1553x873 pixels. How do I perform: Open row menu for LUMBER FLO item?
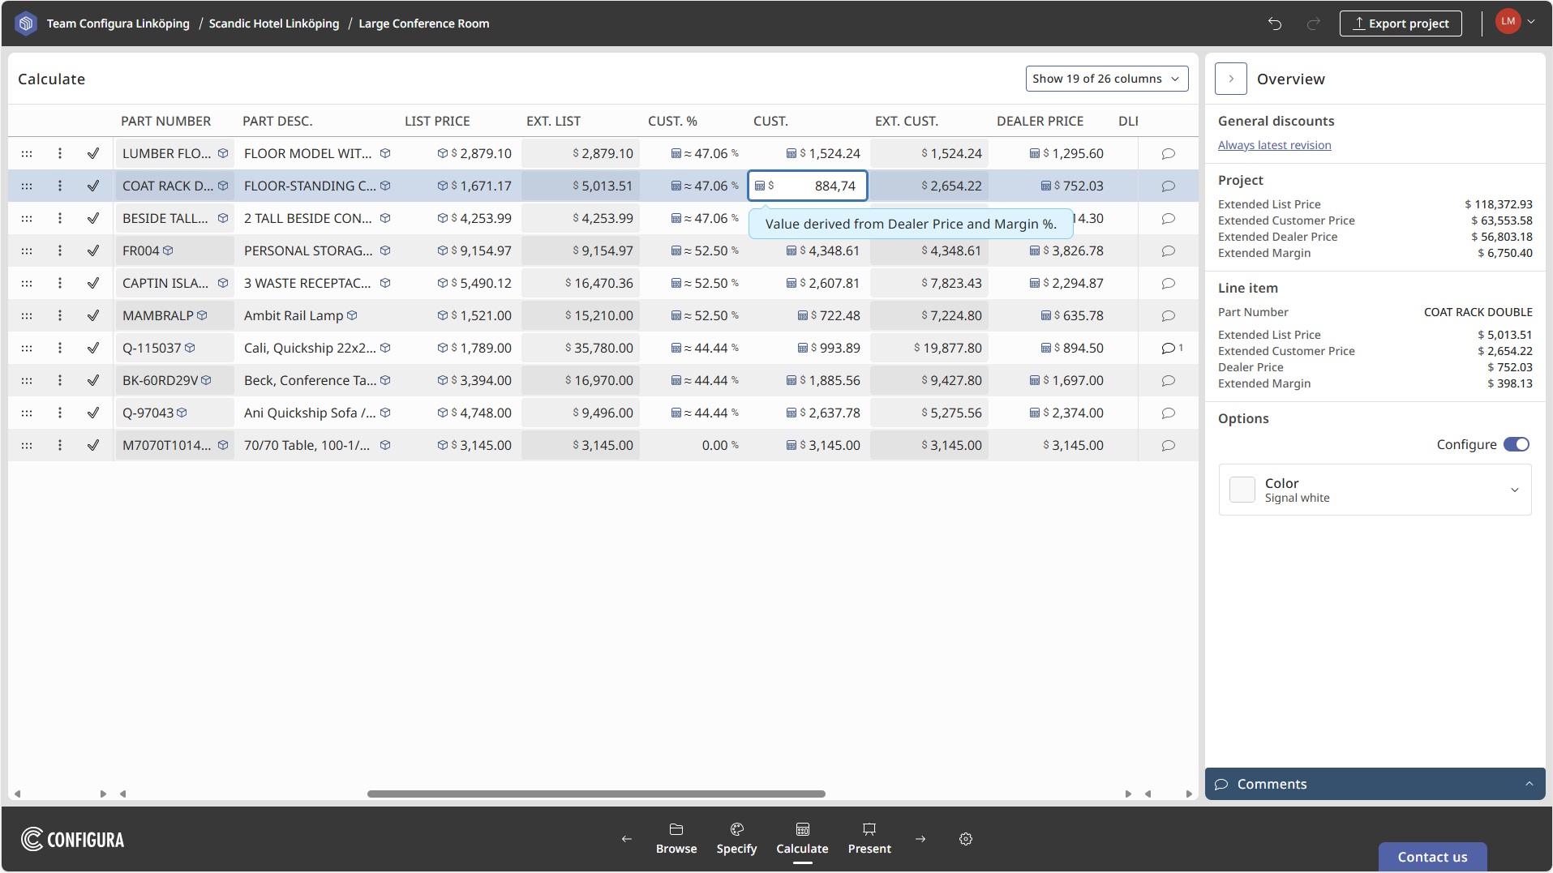60,153
